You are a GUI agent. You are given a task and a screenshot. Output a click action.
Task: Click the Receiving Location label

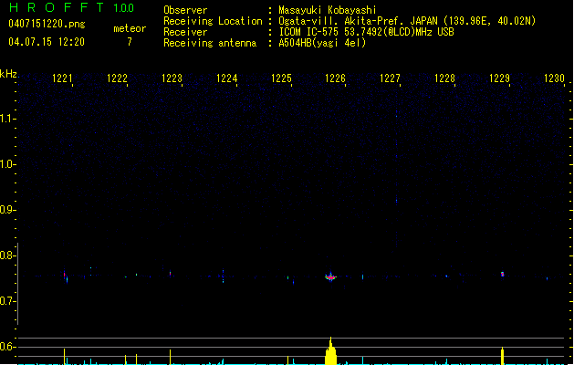(213, 21)
